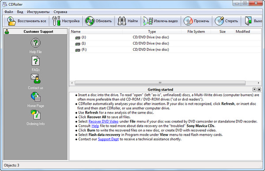Collapse the Getting started panel via arrow
265x171 pixels.
point(254,89)
